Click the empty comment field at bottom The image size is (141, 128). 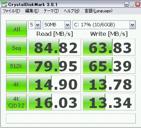pyautogui.click(x=71, y=119)
